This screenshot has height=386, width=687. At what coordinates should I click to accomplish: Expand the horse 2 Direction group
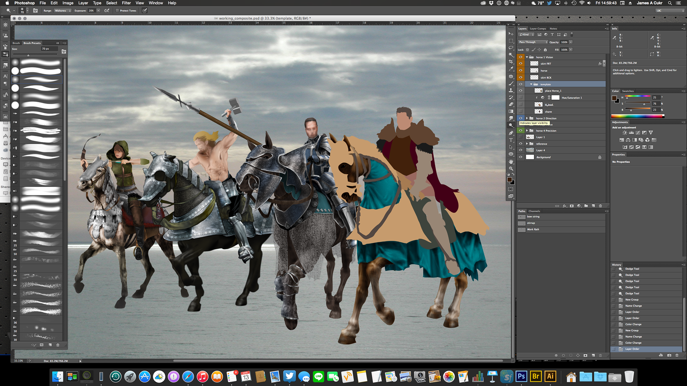coord(527,118)
